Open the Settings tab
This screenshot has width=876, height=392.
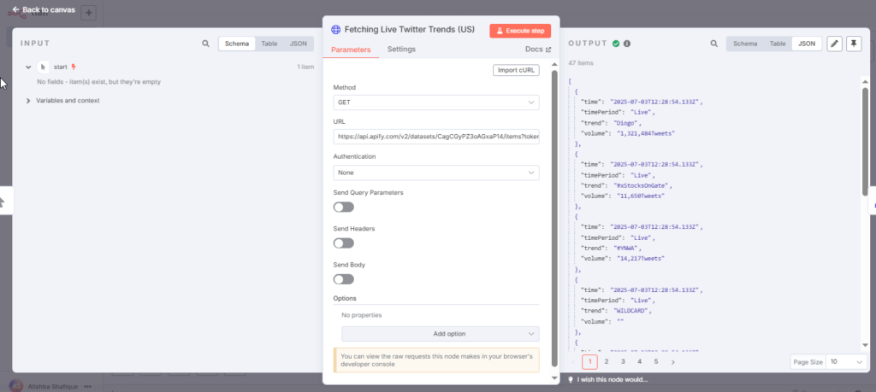coord(401,49)
